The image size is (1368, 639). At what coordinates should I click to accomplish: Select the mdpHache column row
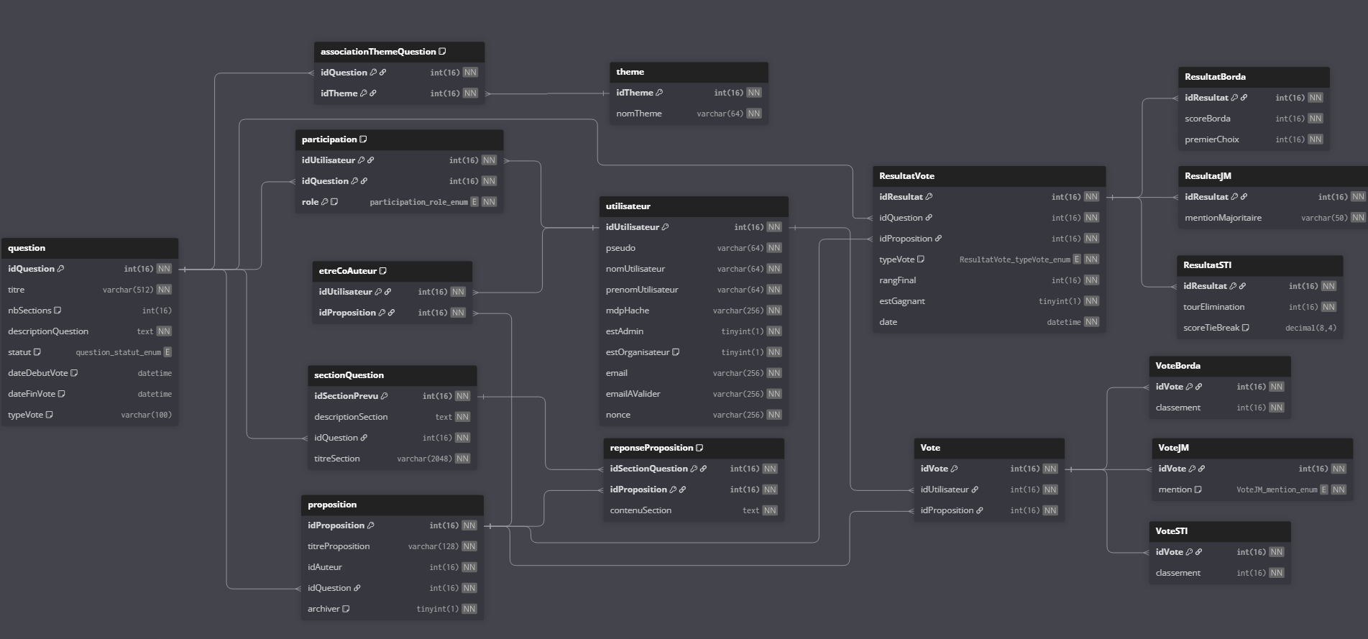click(694, 311)
